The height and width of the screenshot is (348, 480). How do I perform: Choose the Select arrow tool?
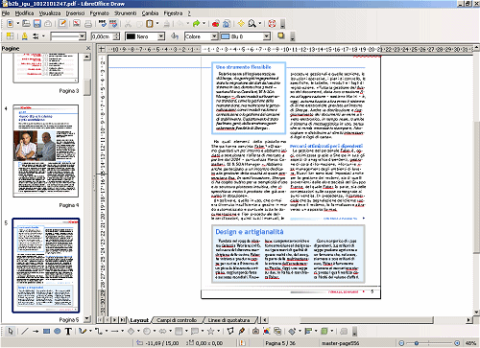(11, 331)
